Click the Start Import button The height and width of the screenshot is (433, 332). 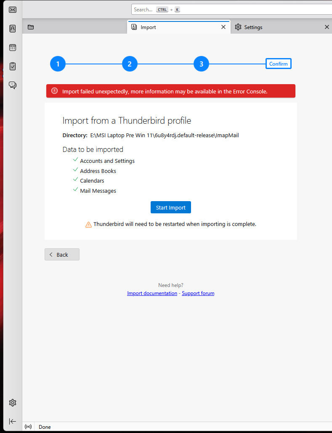click(x=171, y=207)
